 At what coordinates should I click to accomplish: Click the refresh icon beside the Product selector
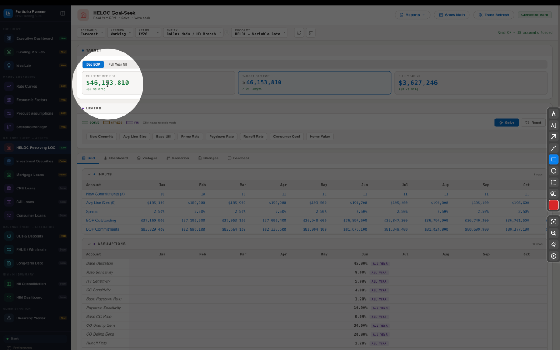299,32
